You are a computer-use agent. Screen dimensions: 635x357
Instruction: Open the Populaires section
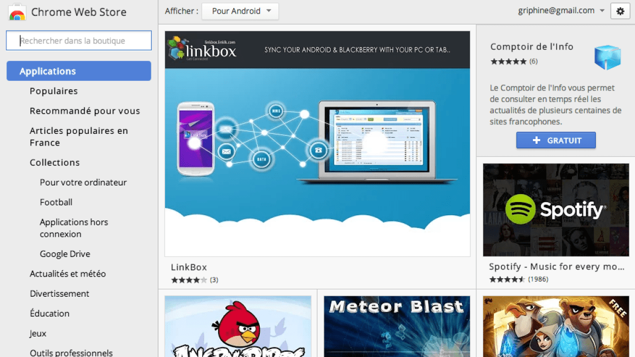53,91
